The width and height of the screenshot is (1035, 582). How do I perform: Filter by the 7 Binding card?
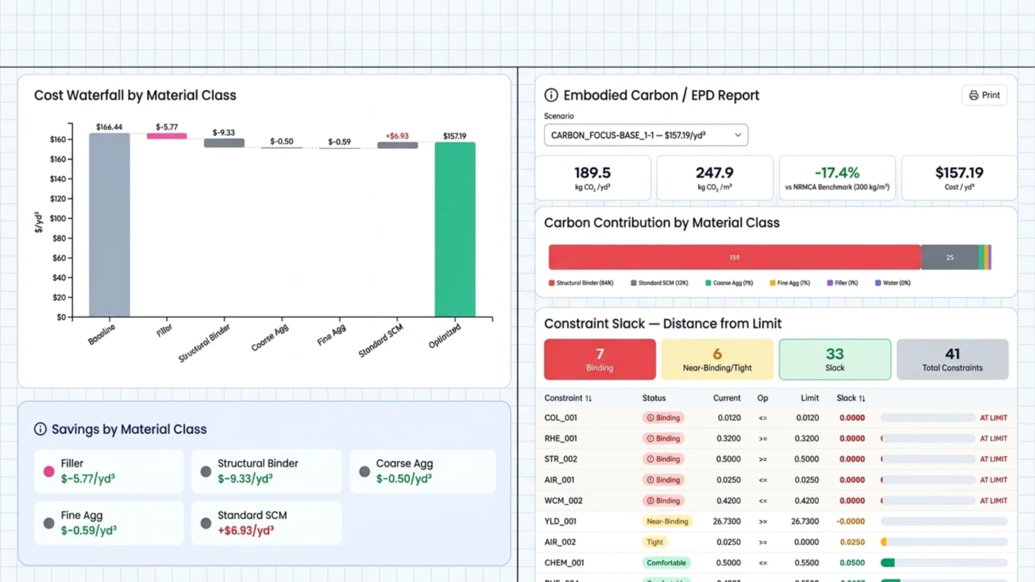pyautogui.click(x=600, y=359)
